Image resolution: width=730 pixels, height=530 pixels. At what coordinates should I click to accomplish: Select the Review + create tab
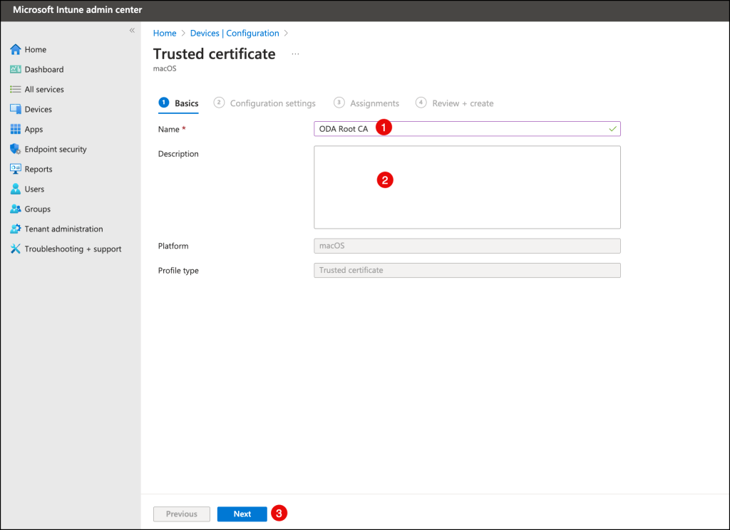(462, 103)
